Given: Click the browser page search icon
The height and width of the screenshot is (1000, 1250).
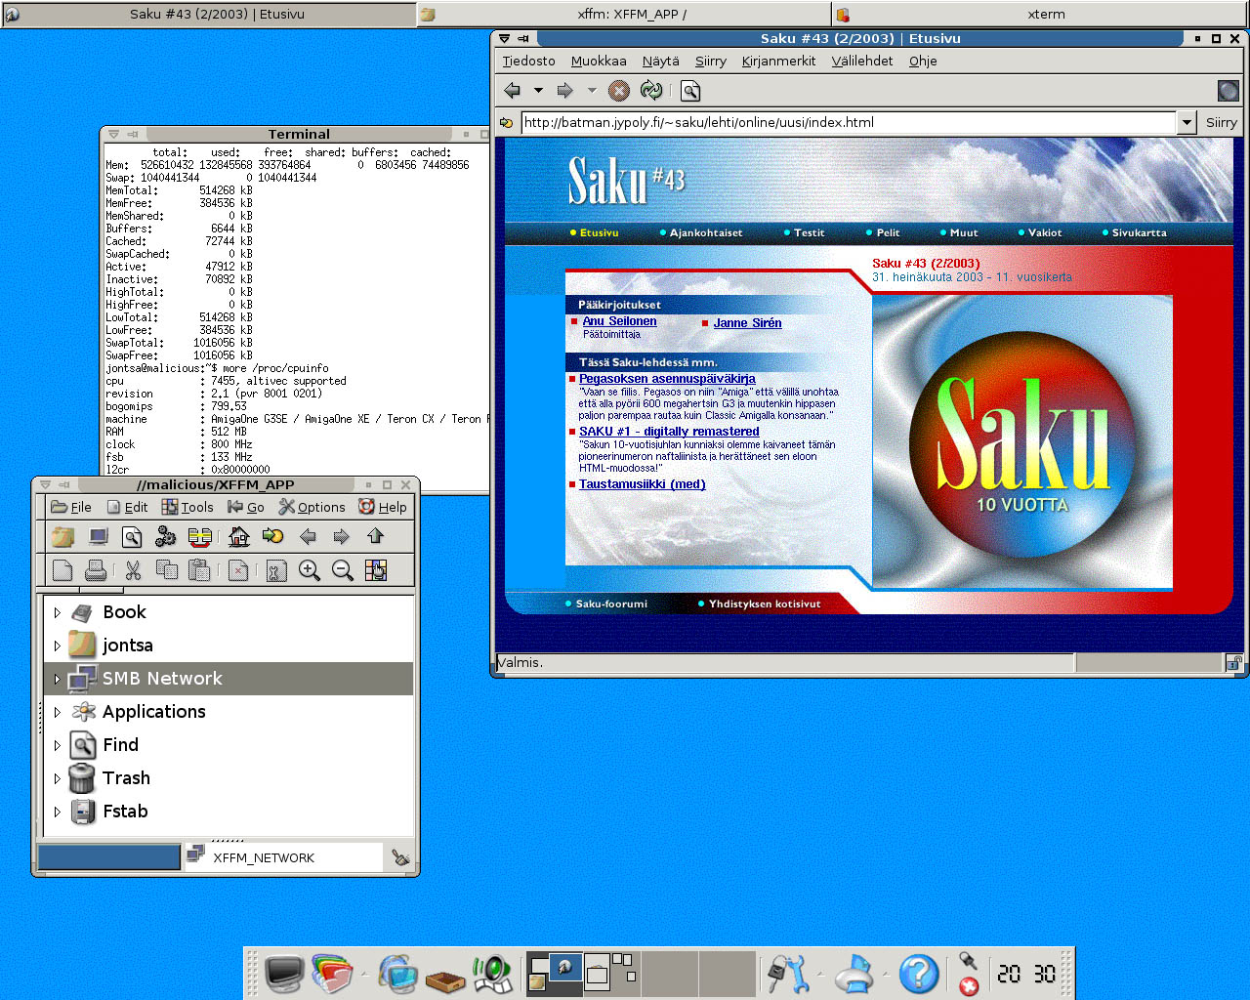Looking at the screenshot, I should pos(690,91).
